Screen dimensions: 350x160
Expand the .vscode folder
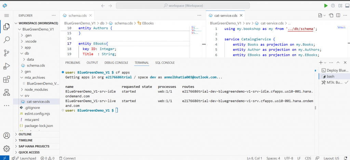point(37,41)
